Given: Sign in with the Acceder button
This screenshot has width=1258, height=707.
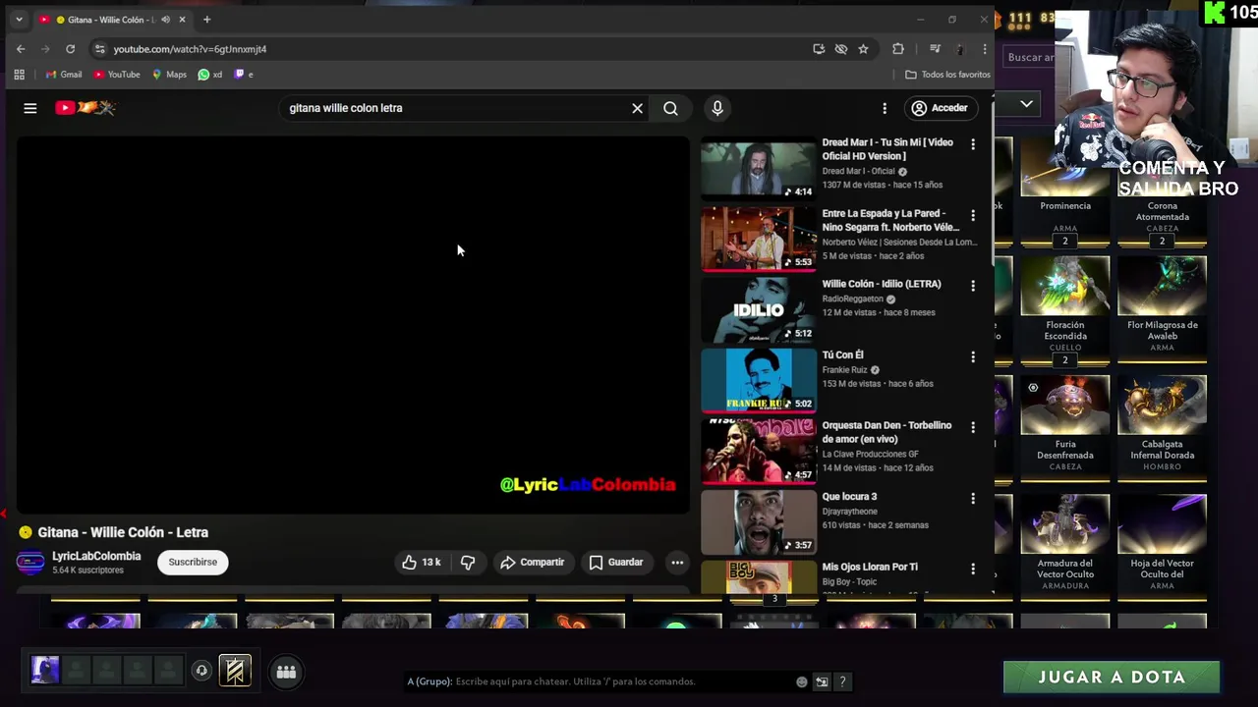Looking at the screenshot, I should (x=940, y=108).
